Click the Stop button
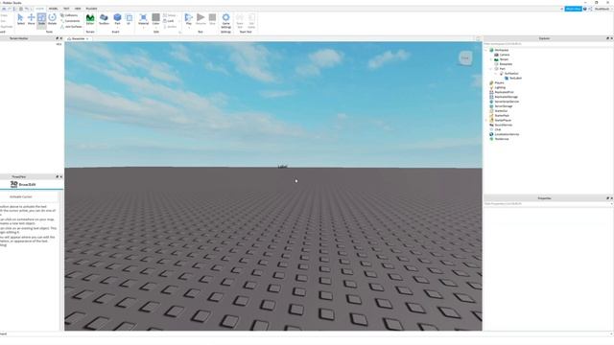Image resolution: width=614 pixels, height=345 pixels. (x=212, y=19)
